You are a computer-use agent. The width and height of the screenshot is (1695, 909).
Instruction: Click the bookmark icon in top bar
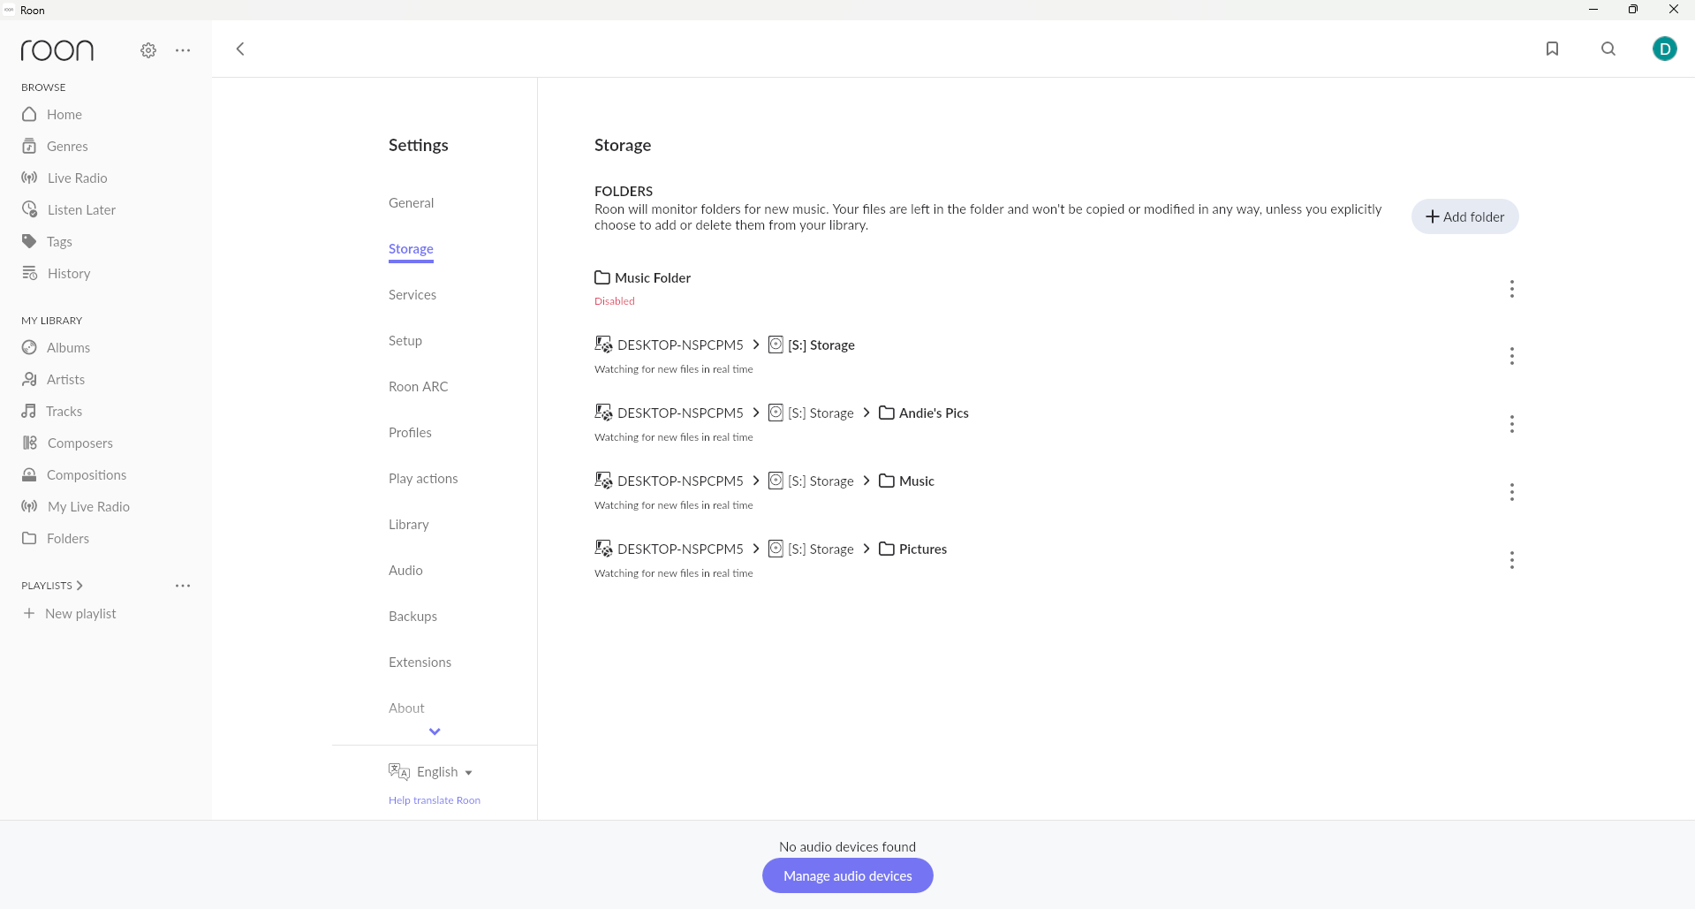tap(1552, 49)
